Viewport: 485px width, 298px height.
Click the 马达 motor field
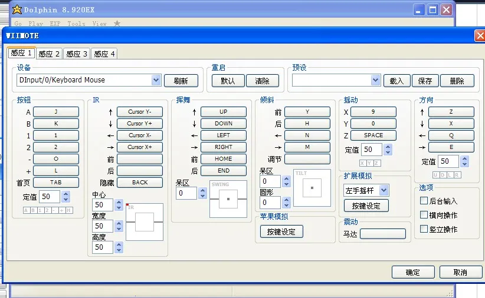(383, 234)
